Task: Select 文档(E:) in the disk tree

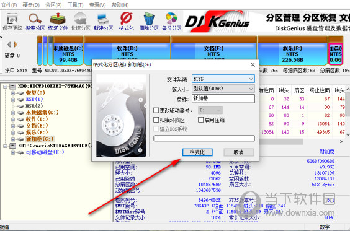Action: pyautogui.click(x=37, y=126)
